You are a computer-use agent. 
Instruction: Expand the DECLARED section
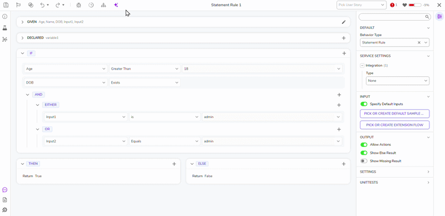(23, 38)
